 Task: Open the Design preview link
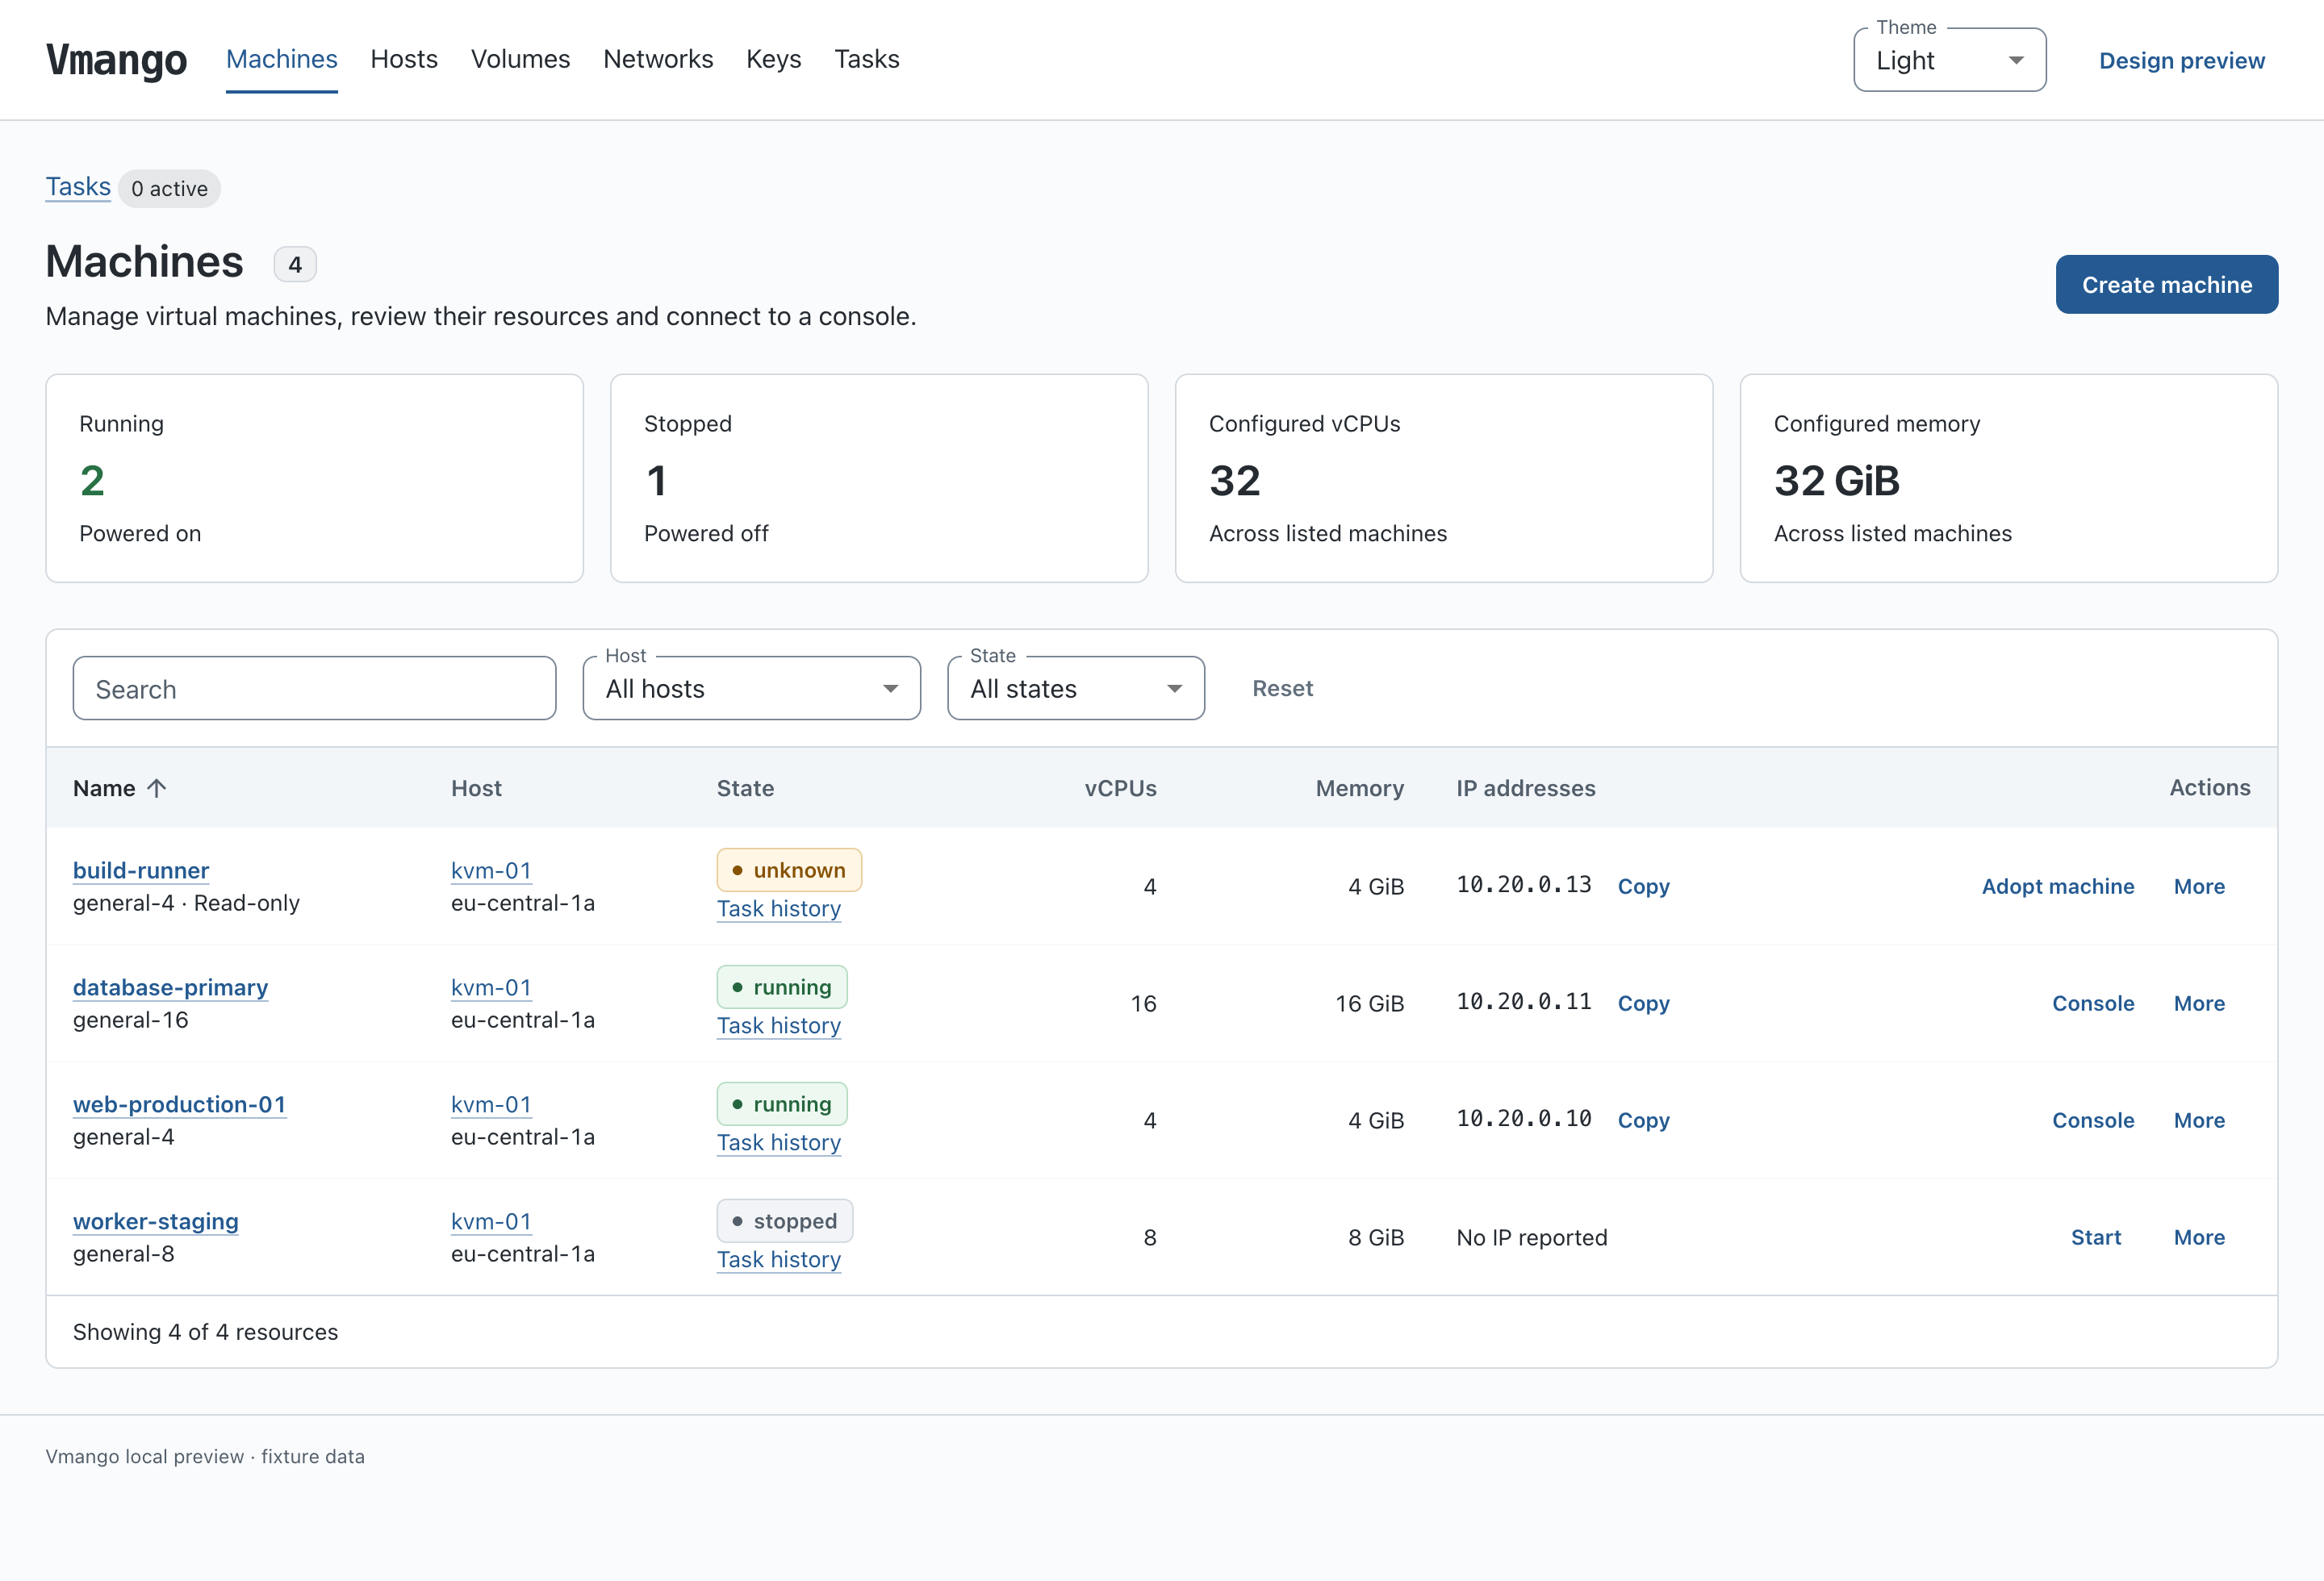point(2181,61)
